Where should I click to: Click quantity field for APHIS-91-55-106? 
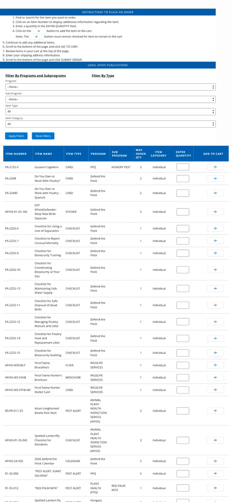tap(183, 212)
